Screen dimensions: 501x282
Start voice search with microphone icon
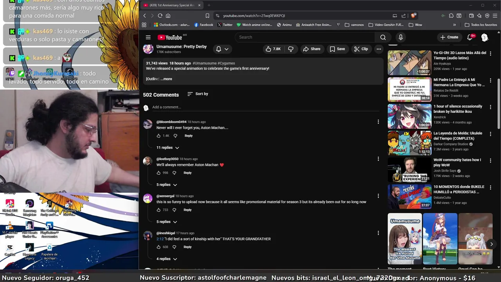[x=400, y=37]
